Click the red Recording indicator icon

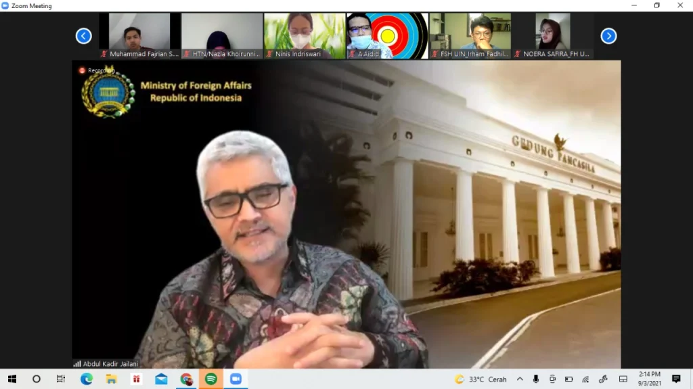click(82, 70)
